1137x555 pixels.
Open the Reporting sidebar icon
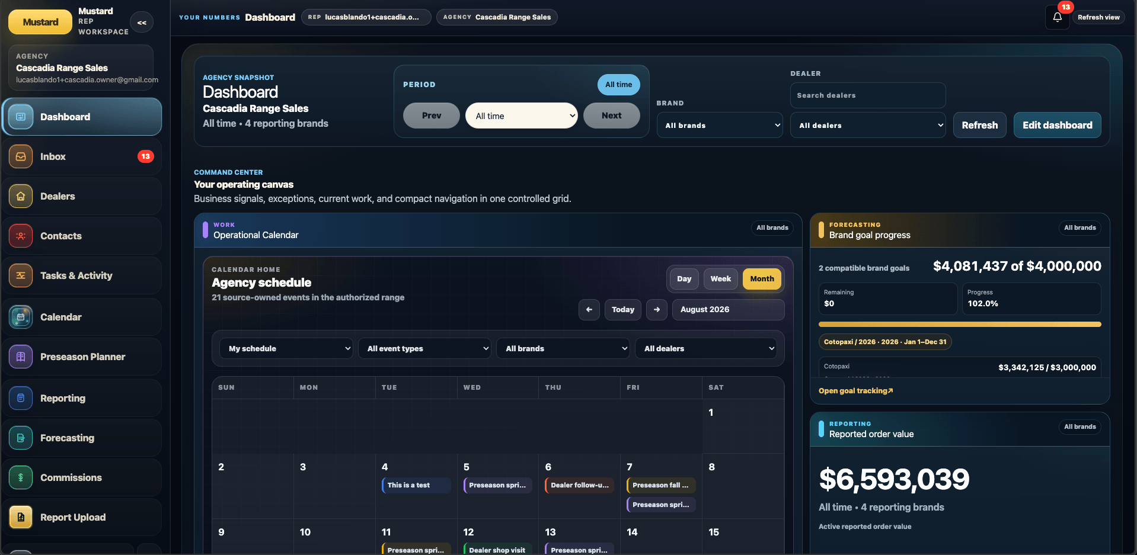[x=21, y=398]
